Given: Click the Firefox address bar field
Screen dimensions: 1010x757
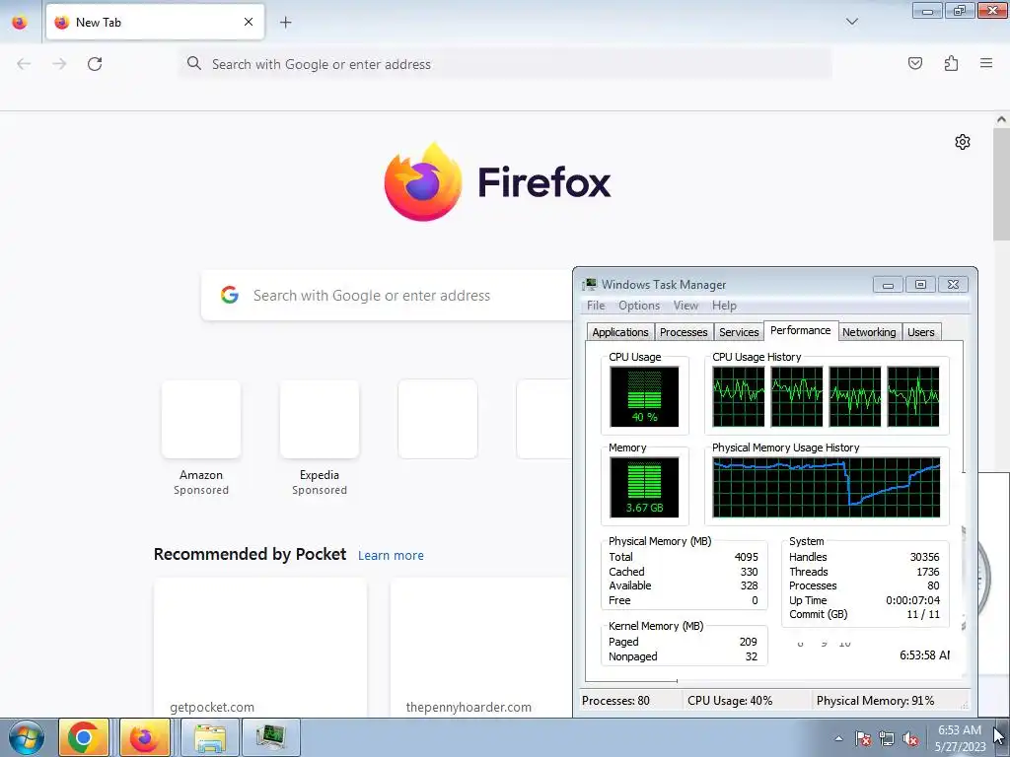Looking at the screenshot, I should (x=505, y=64).
